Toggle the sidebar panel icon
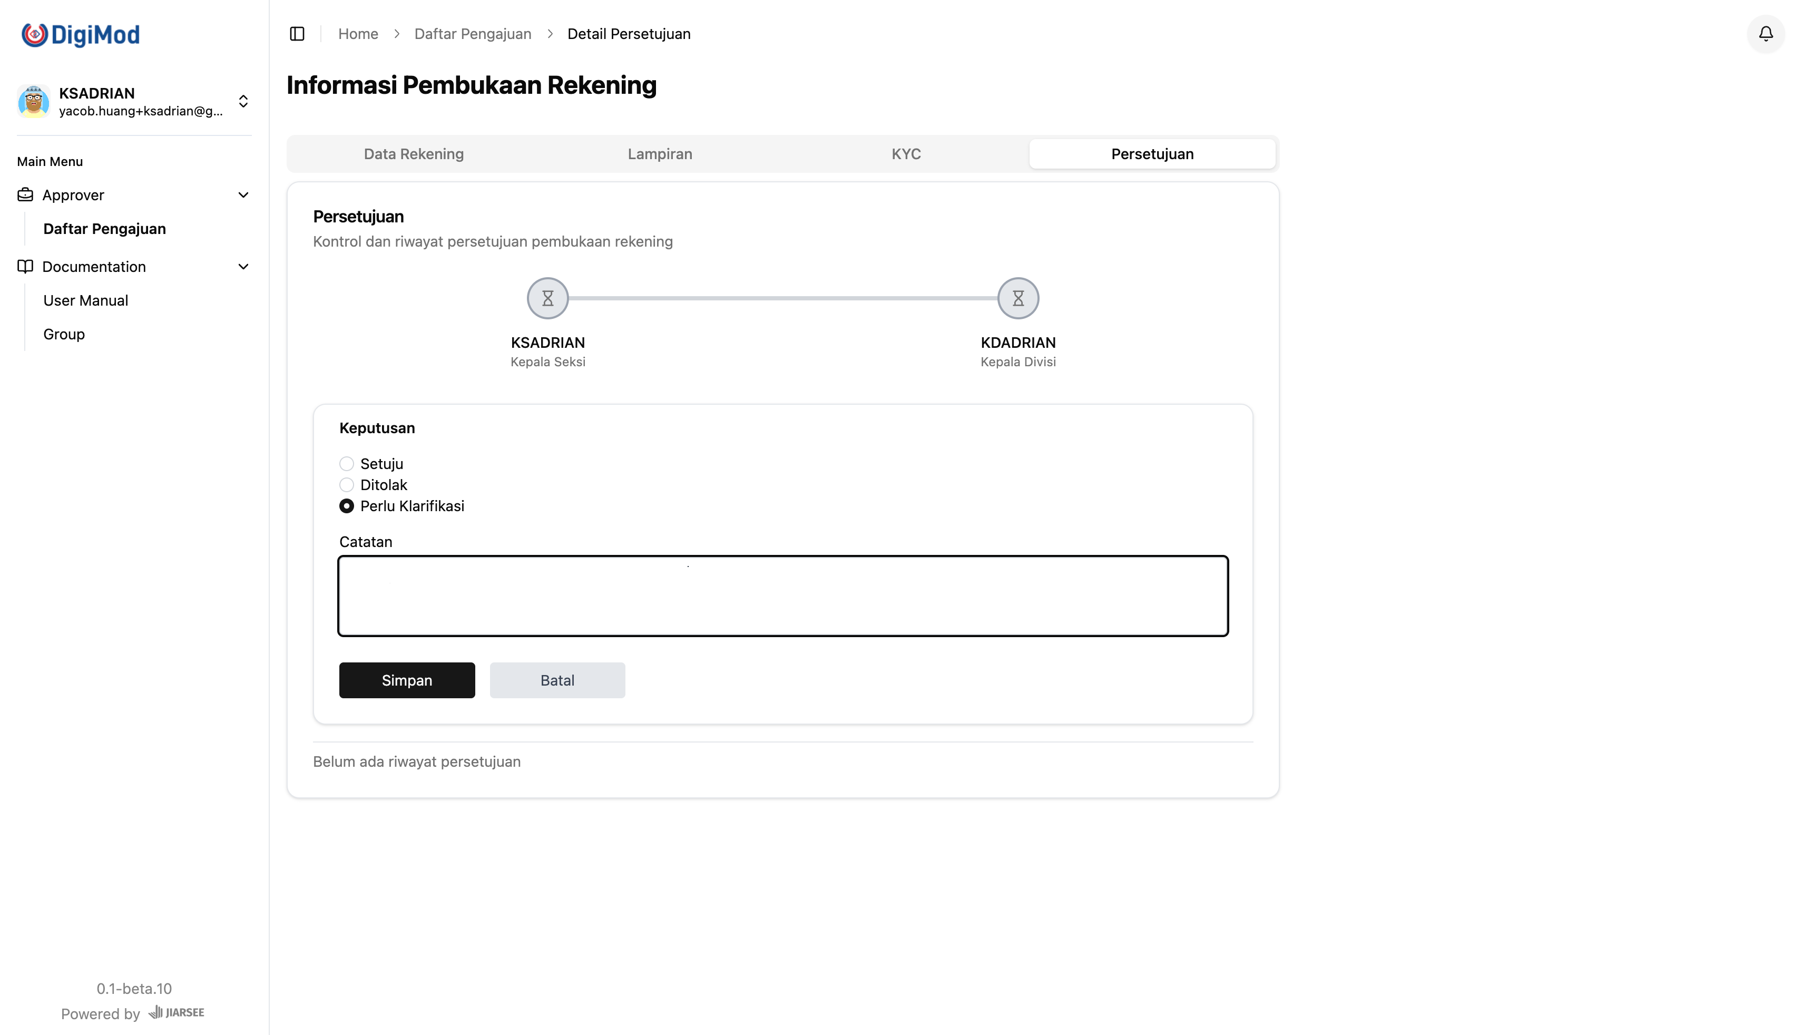 (x=296, y=33)
